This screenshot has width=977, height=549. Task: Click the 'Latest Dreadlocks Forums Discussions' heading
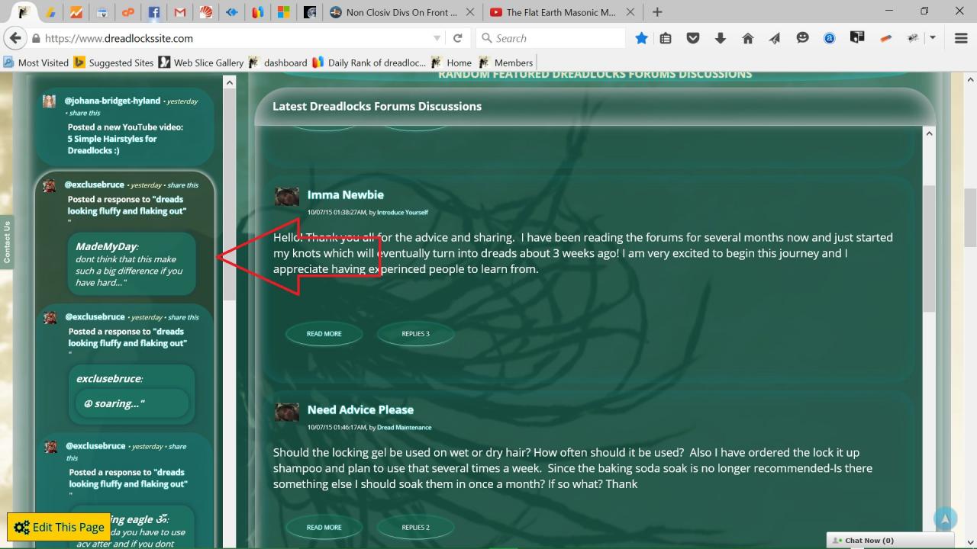(377, 106)
